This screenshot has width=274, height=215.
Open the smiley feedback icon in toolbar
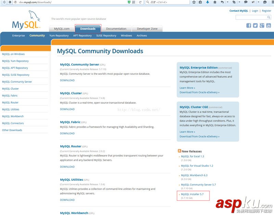click(265, 2)
